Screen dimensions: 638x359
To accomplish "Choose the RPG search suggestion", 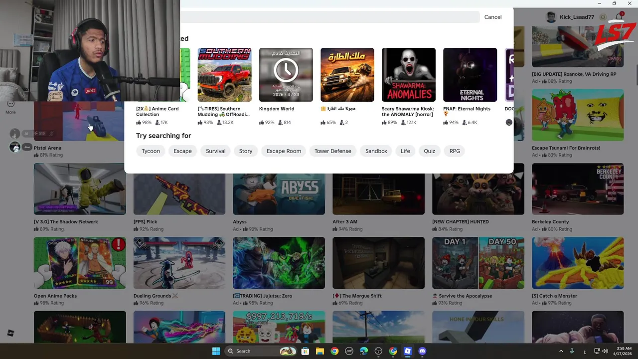I will click(x=455, y=151).
